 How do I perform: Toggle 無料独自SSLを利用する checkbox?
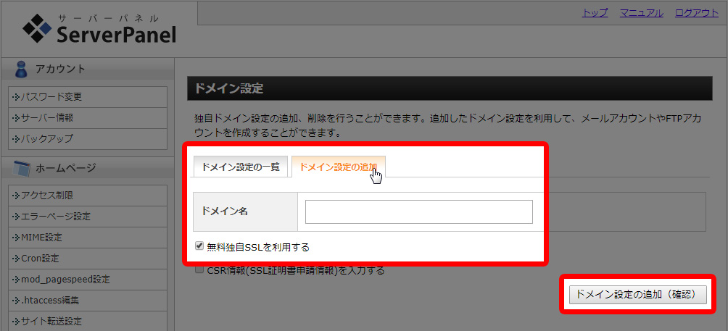click(x=199, y=247)
